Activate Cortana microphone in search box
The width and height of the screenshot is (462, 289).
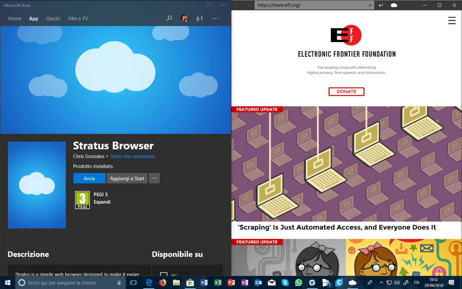point(120,283)
